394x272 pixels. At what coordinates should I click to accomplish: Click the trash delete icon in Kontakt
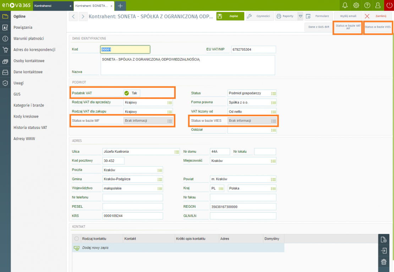(384, 262)
